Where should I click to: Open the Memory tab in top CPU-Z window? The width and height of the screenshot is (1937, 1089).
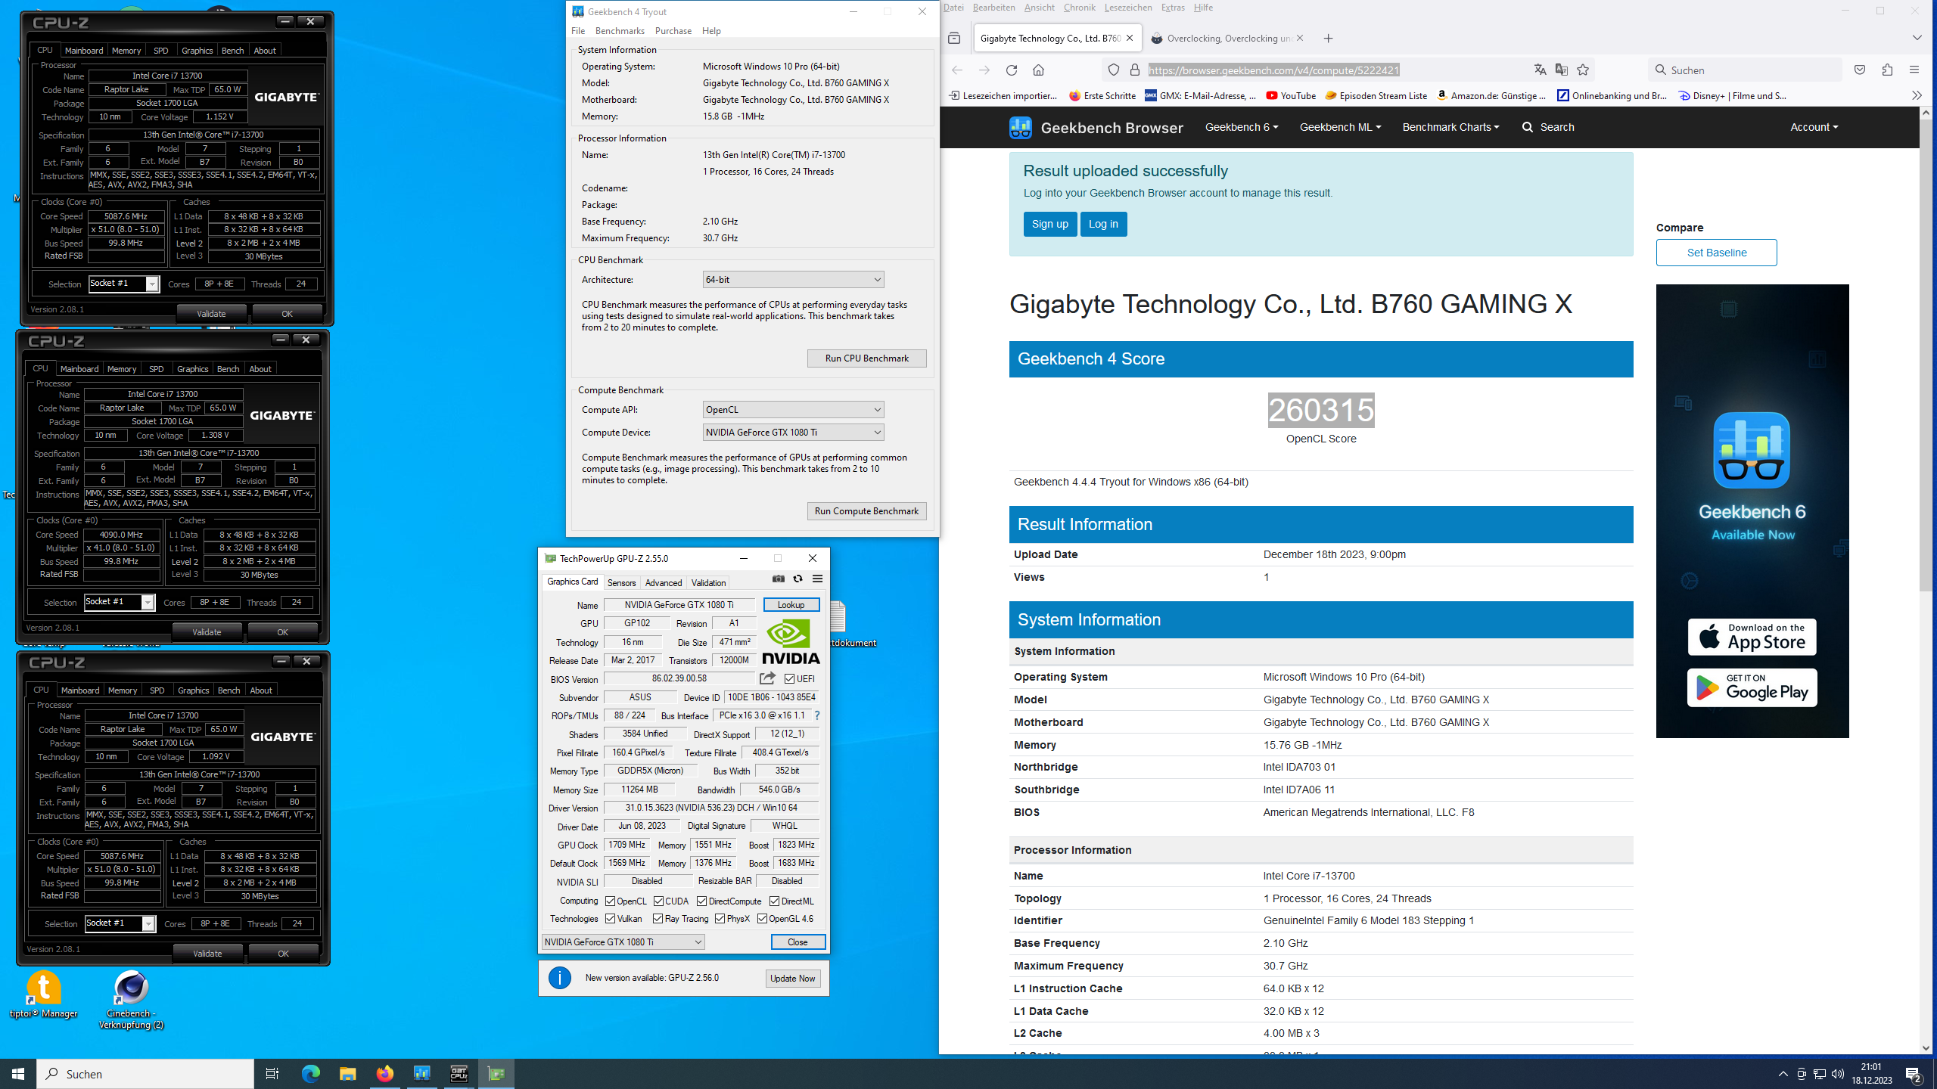[126, 51]
